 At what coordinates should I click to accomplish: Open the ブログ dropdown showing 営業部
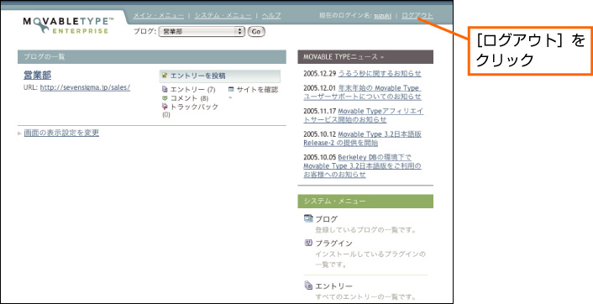[x=202, y=32]
